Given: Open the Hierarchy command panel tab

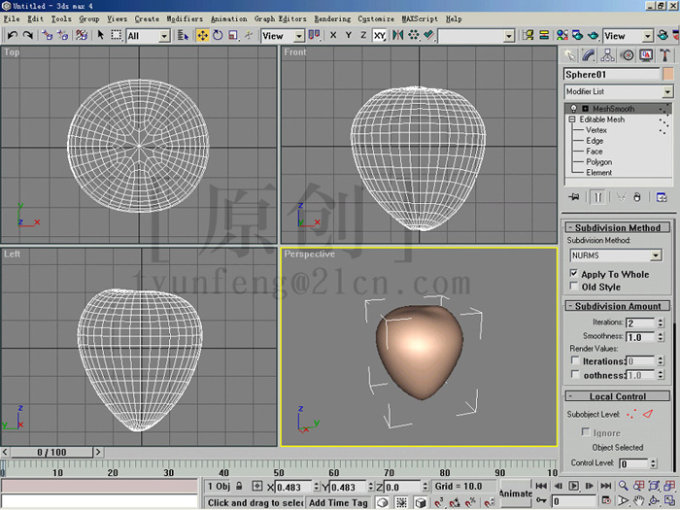Looking at the screenshot, I should (x=607, y=55).
